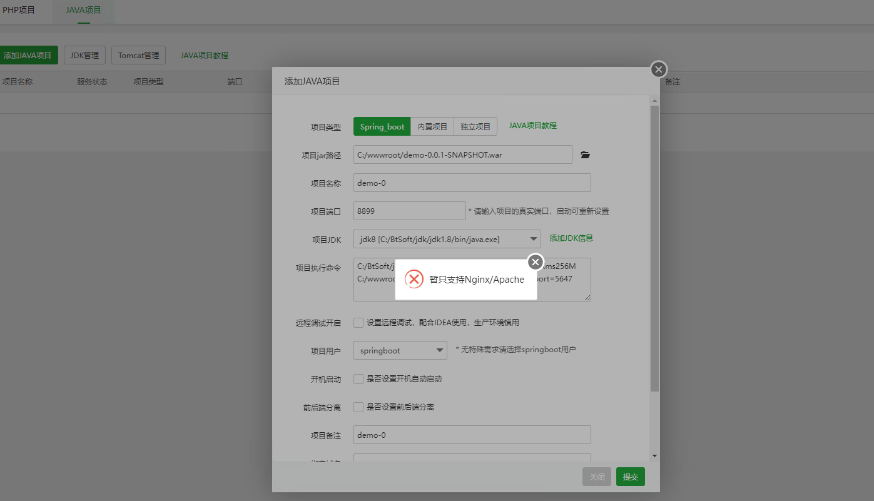The image size is (874, 501).
Task: Click the 项目端口 field showing 8899
Action: tap(410, 211)
